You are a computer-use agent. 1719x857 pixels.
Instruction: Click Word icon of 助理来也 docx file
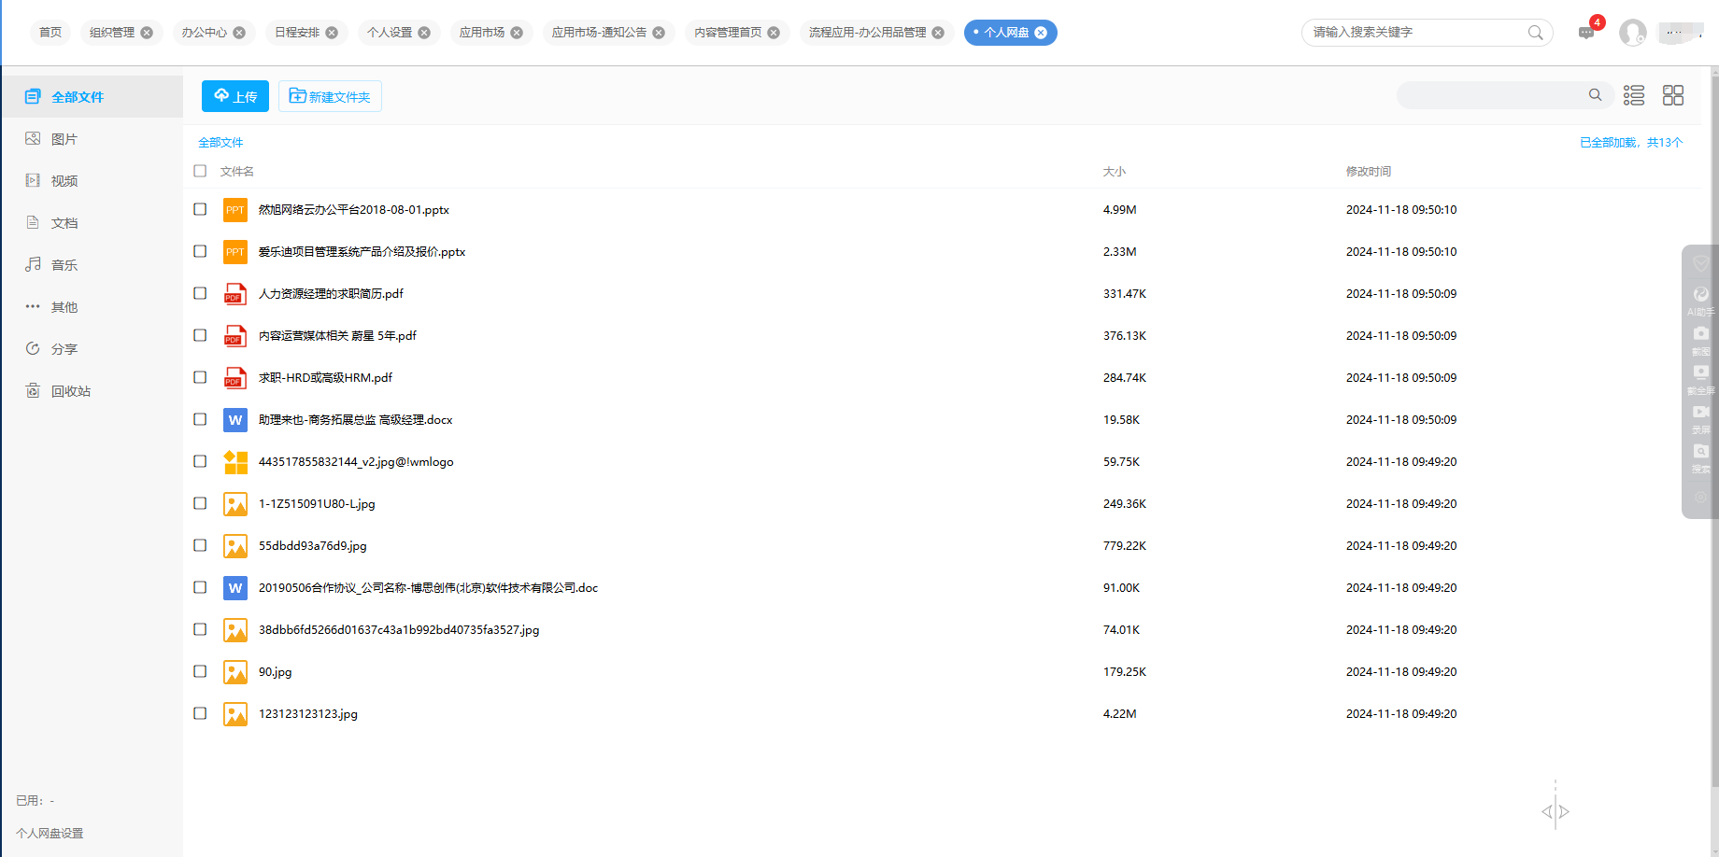tap(235, 420)
